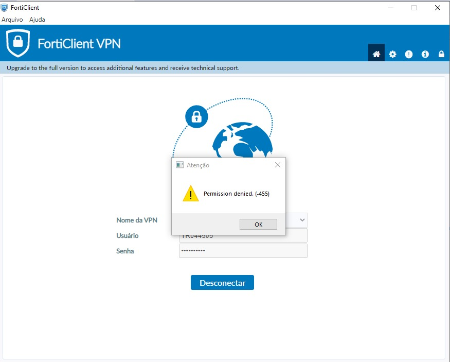
Task: Click the padlock icon in header toolbar
Action: [441, 54]
